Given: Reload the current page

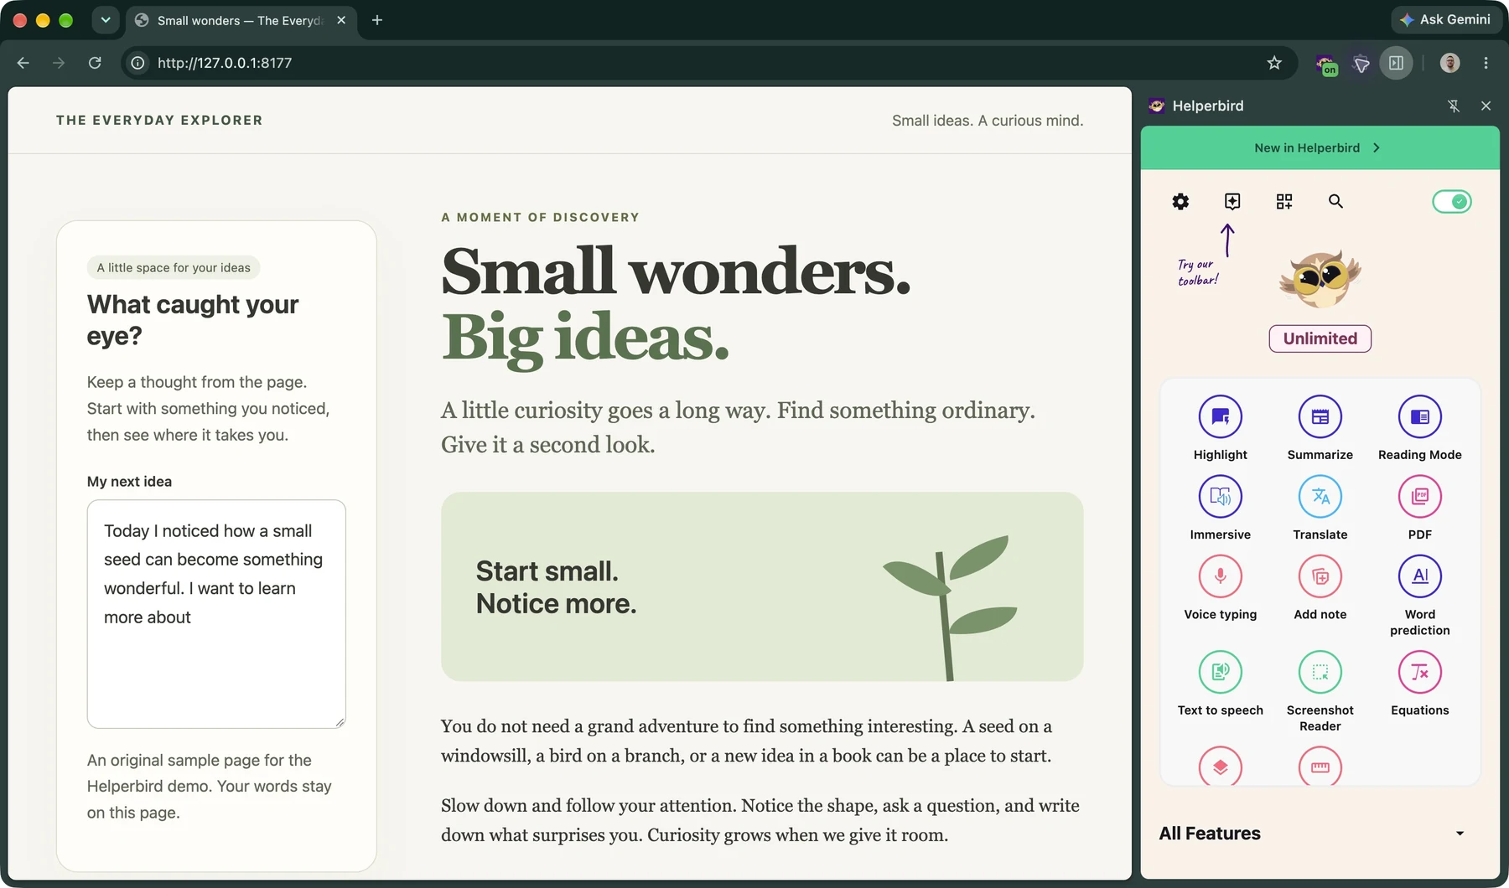Looking at the screenshot, I should tap(95, 63).
